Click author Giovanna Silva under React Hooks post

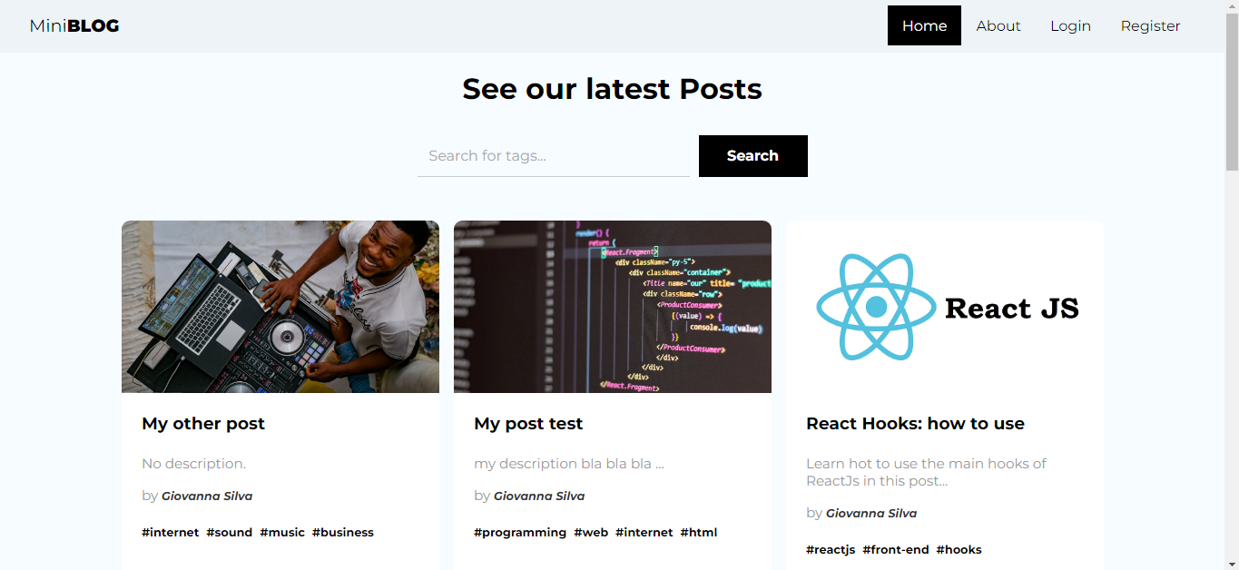point(871,514)
